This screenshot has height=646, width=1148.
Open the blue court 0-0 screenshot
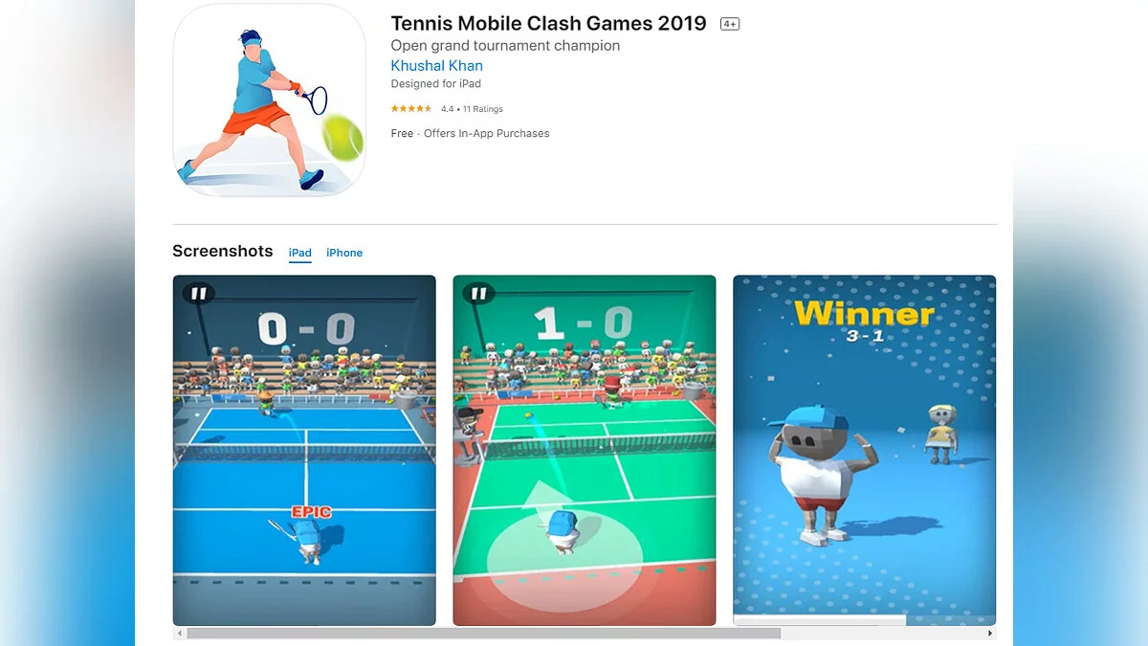(304, 451)
